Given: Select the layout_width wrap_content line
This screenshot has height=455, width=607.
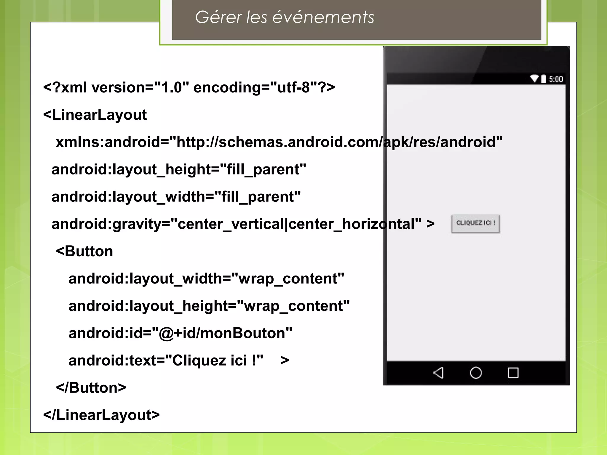Looking at the screenshot, I should coord(206,278).
